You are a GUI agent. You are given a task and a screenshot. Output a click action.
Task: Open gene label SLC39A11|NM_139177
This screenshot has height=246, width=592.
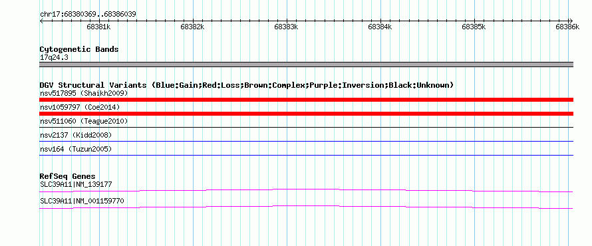point(76,185)
